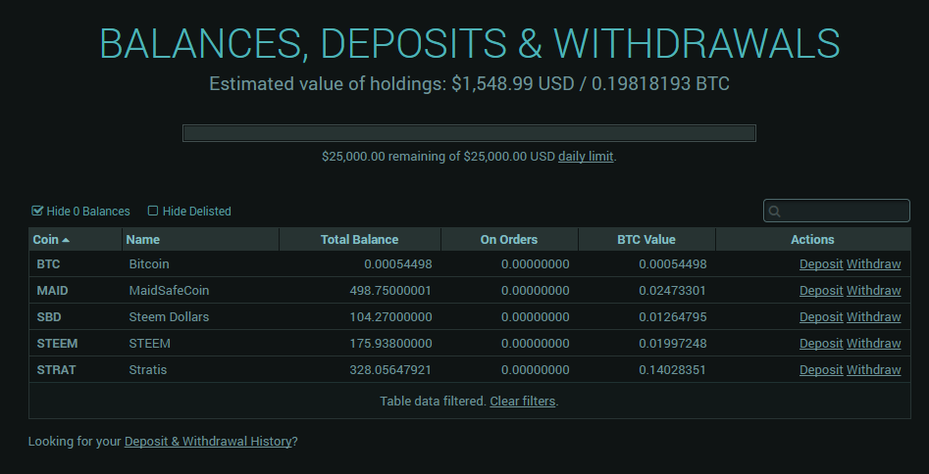This screenshot has width=929, height=474.
Task: Click the search magnifier icon
Action: tap(775, 212)
